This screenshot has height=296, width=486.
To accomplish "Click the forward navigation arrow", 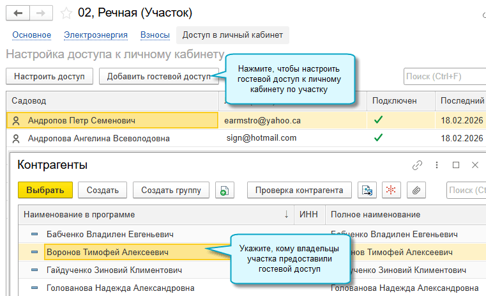I will 41,13.
